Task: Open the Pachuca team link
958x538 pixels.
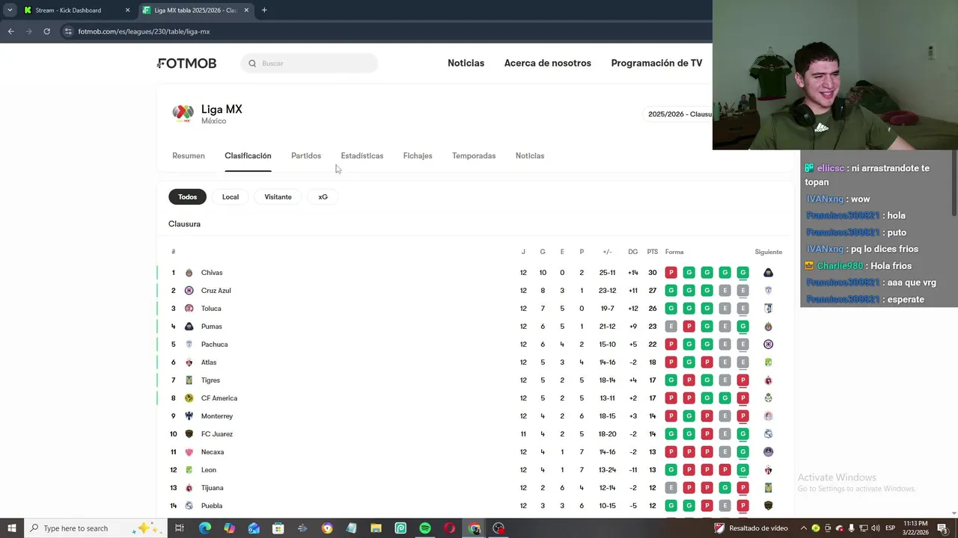Action: (x=214, y=344)
